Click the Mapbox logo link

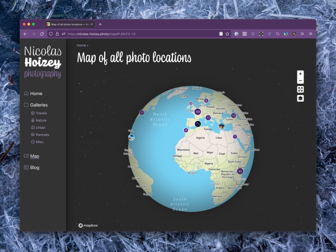pos(88,225)
